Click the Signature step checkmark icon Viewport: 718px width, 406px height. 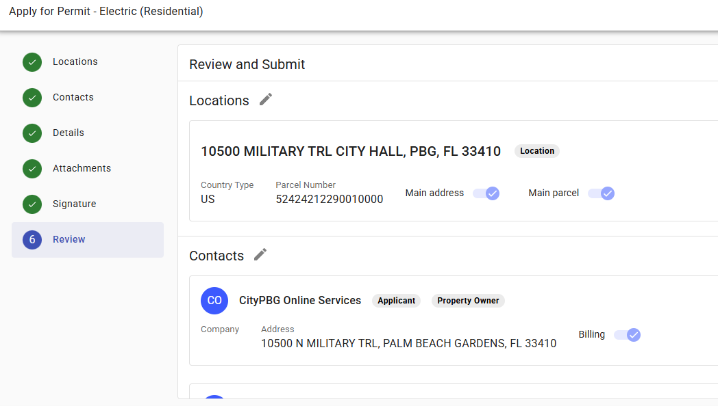pyautogui.click(x=32, y=204)
